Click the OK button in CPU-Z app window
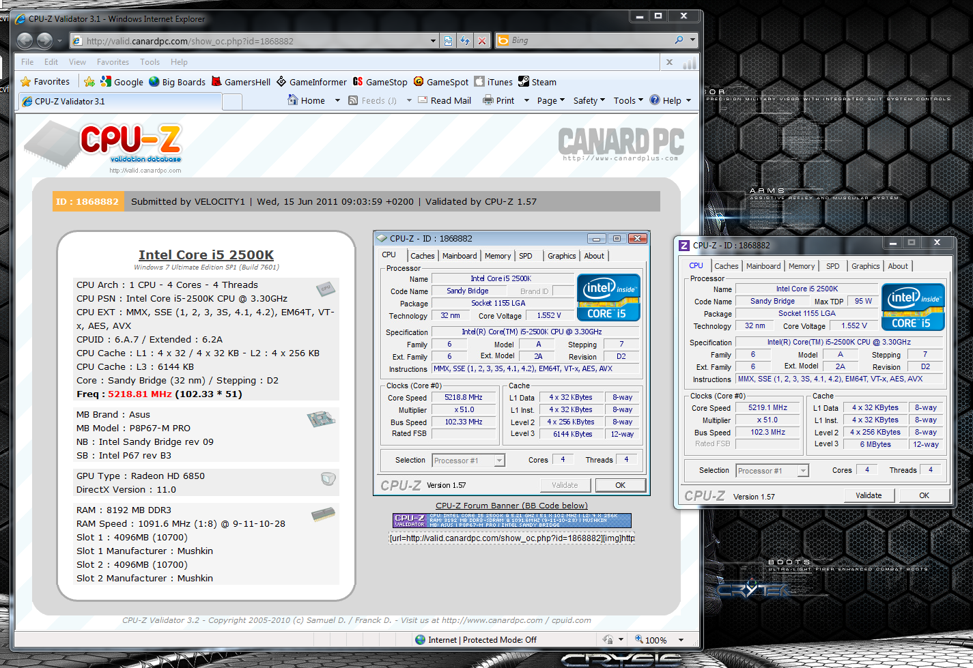This screenshot has height=668, width=973. [x=924, y=495]
